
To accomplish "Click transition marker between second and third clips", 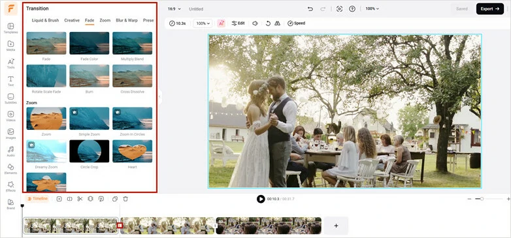I will (215, 226).
